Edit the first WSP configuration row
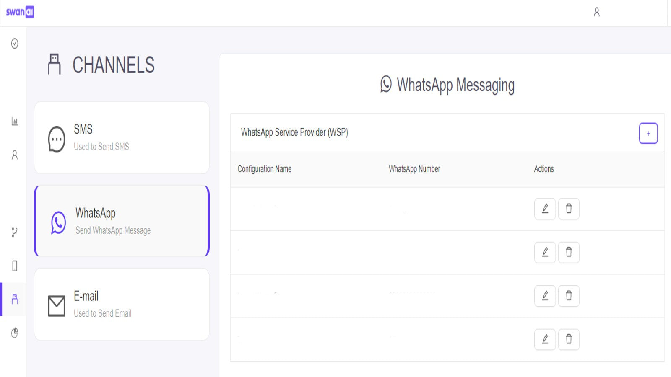Screen dimensions: 671x377 click(x=545, y=209)
